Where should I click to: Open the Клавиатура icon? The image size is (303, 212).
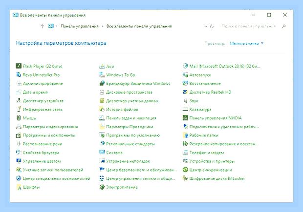[x=185, y=109]
